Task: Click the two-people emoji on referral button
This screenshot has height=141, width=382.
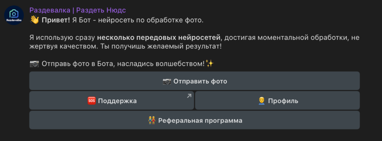Action: [x=151, y=120]
